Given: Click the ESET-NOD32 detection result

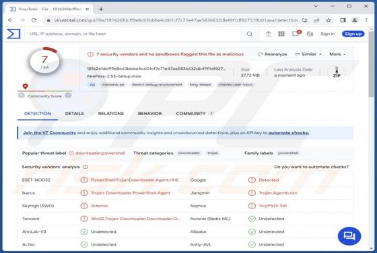Looking at the screenshot, I should click(x=135, y=180).
